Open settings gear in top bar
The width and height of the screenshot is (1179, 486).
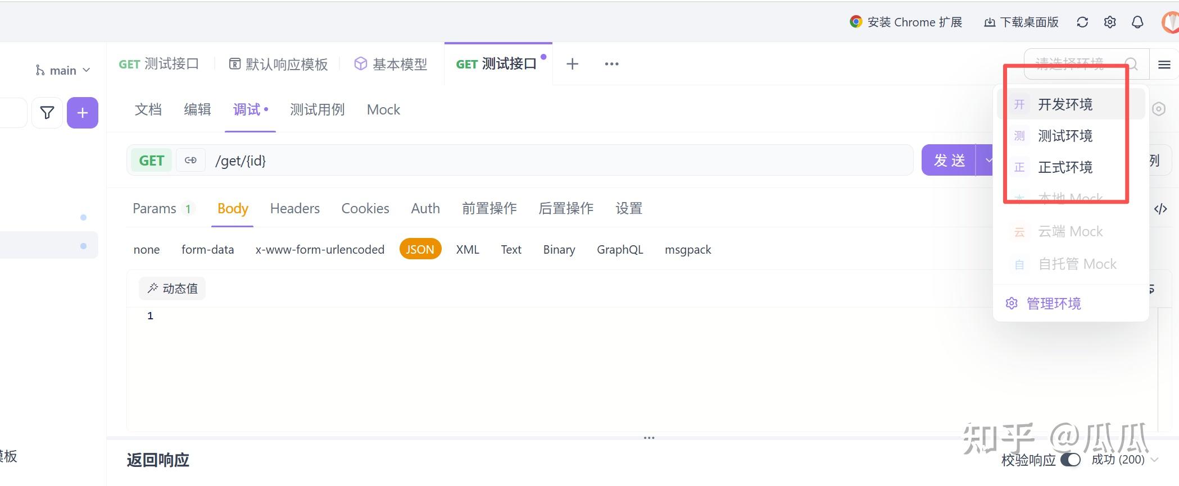(1110, 22)
